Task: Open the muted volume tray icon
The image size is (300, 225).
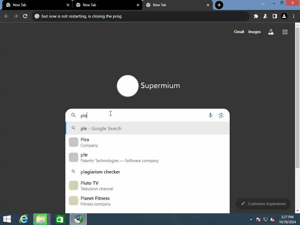Action: click(x=272, y=219)
